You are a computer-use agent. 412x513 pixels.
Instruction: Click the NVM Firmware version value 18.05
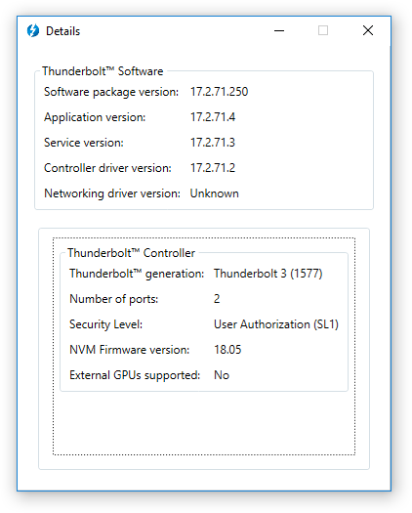(x=227, y=350)
